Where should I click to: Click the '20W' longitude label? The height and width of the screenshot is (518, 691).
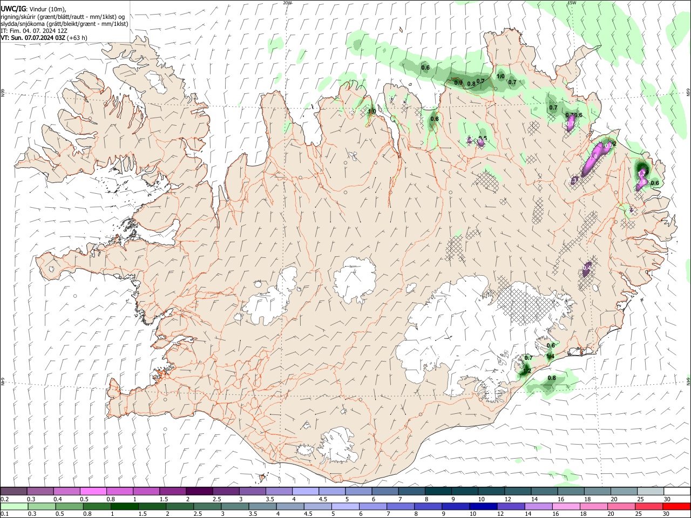coord(287,3)
